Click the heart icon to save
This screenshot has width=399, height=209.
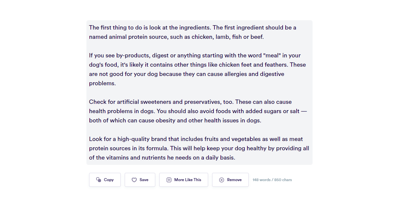click(134, 180)
